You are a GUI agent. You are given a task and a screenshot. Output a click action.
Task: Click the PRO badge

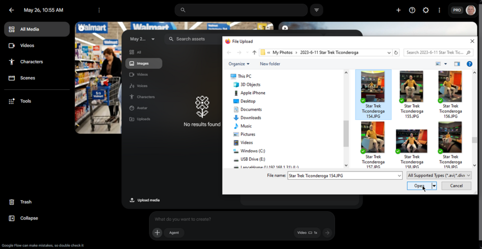pyautogui.click(x=457, y=10)
